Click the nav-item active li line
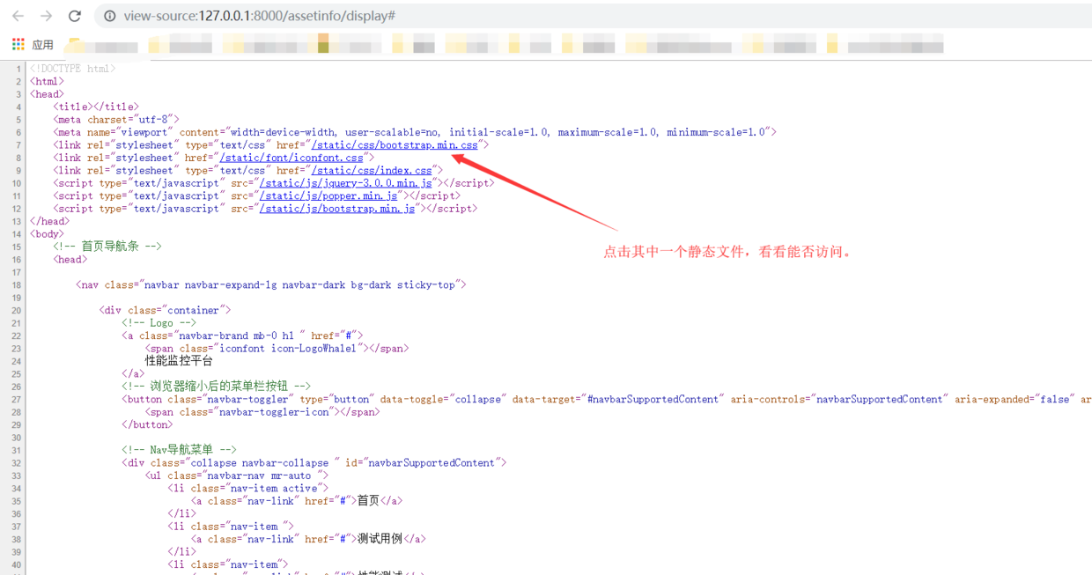This screenshot has width=1092, height=575. coord(248,488)
